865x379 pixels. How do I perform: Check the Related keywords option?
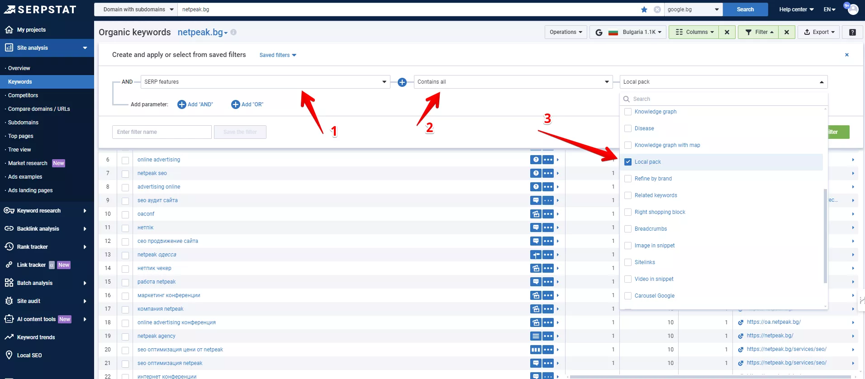point(628,195)
